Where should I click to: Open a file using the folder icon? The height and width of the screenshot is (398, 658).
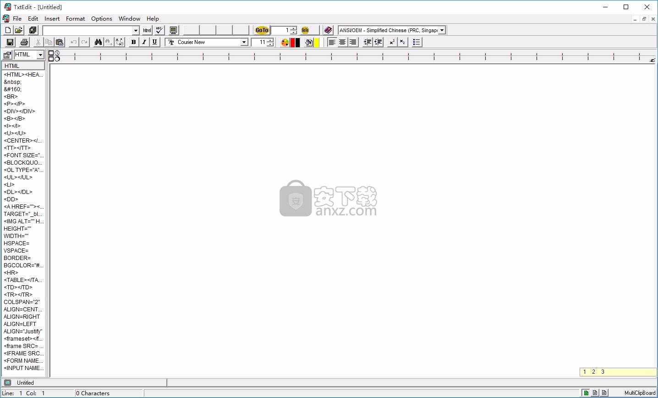[19, 30]
